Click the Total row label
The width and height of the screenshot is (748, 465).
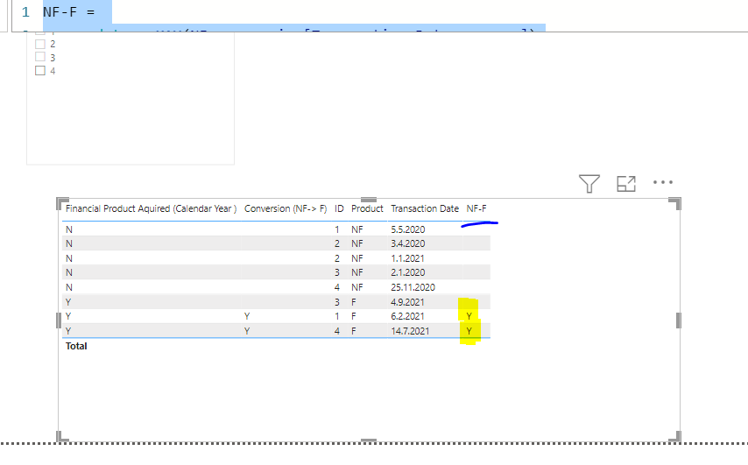76,346
